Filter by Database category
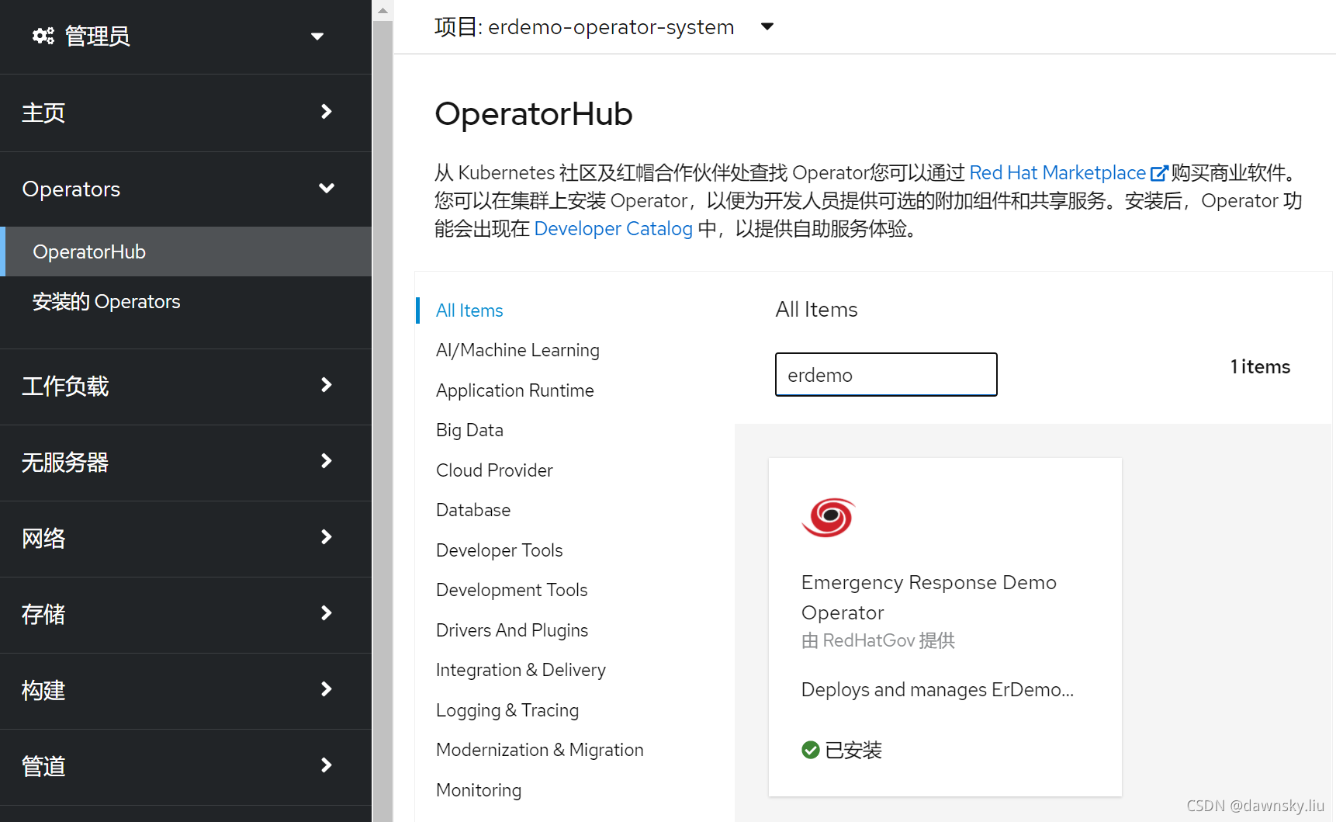1336x822 pixels. point(473,510)
